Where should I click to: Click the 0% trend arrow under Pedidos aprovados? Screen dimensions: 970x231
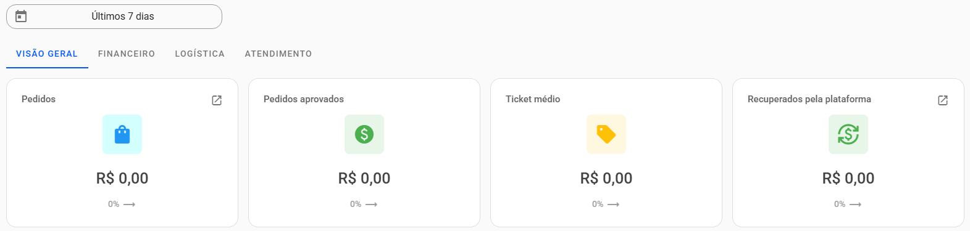click(371, 205)
